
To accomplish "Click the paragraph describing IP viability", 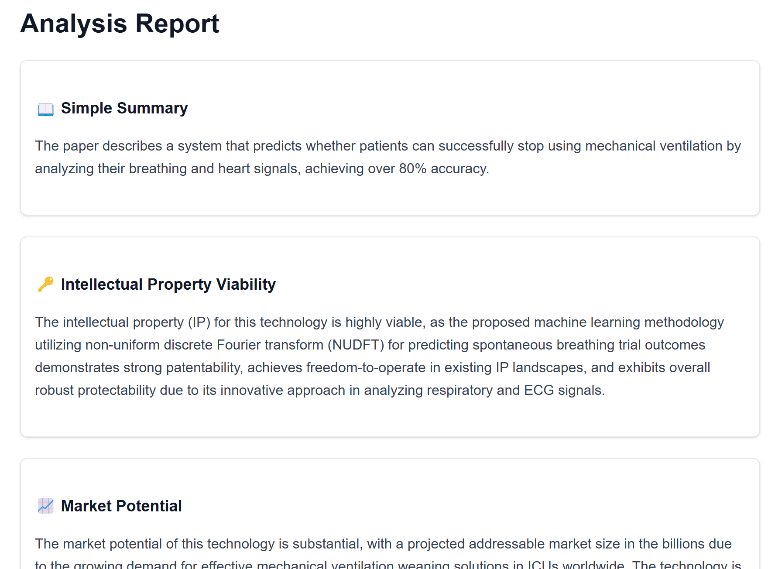I will [380, 356].
